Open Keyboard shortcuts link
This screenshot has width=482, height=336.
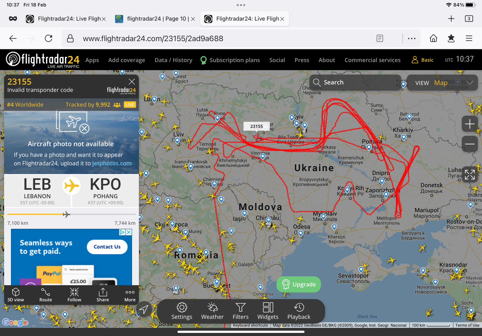[250, 325]
